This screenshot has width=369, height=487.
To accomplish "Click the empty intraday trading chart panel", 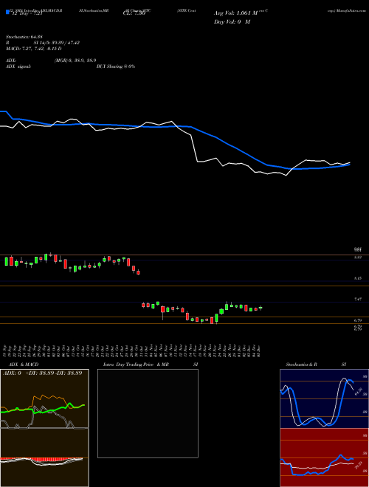I will coord(148,413).
